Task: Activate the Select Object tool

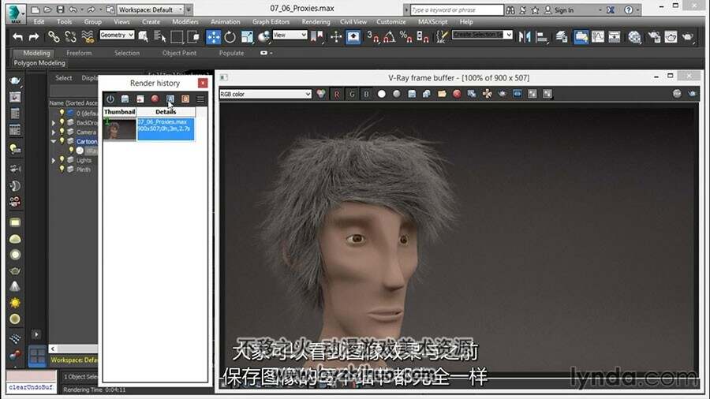Action: (x=143, y=36)
